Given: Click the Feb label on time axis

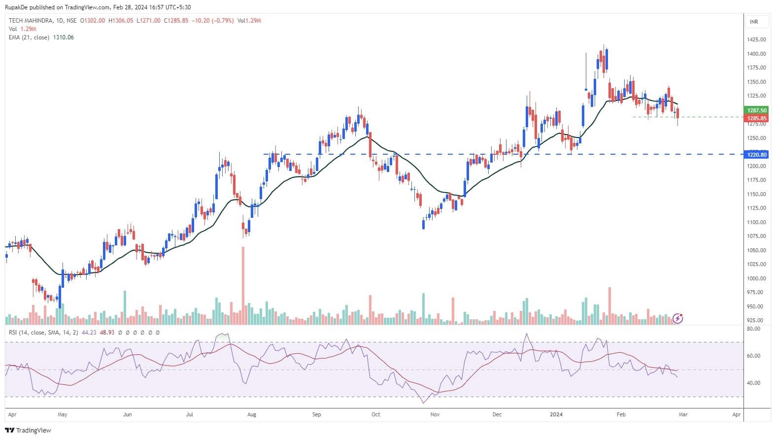Looking at the screenshot, I should tap(621, 415).
